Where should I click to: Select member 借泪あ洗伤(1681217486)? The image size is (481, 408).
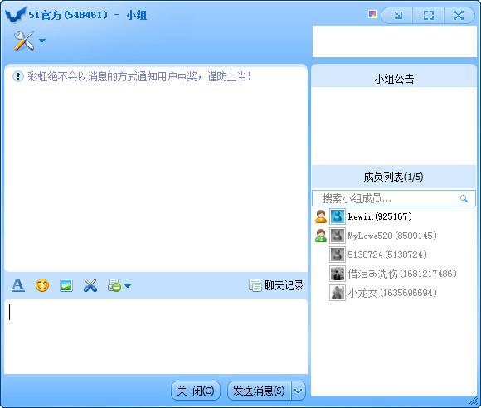(394, 274)
